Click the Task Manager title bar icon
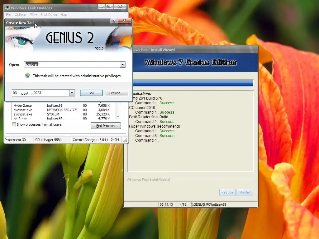Viewport: 319px width, 239px height. pyautogui.click(x=7, y=8)
